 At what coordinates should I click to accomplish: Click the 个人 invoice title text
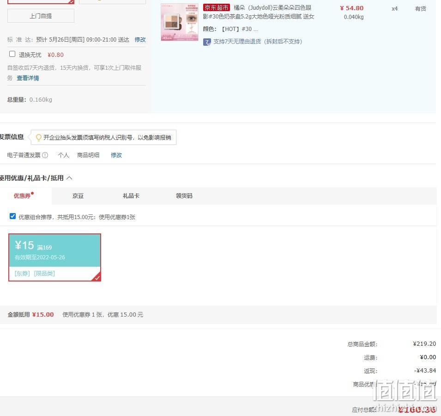click(x=63, y=155)
